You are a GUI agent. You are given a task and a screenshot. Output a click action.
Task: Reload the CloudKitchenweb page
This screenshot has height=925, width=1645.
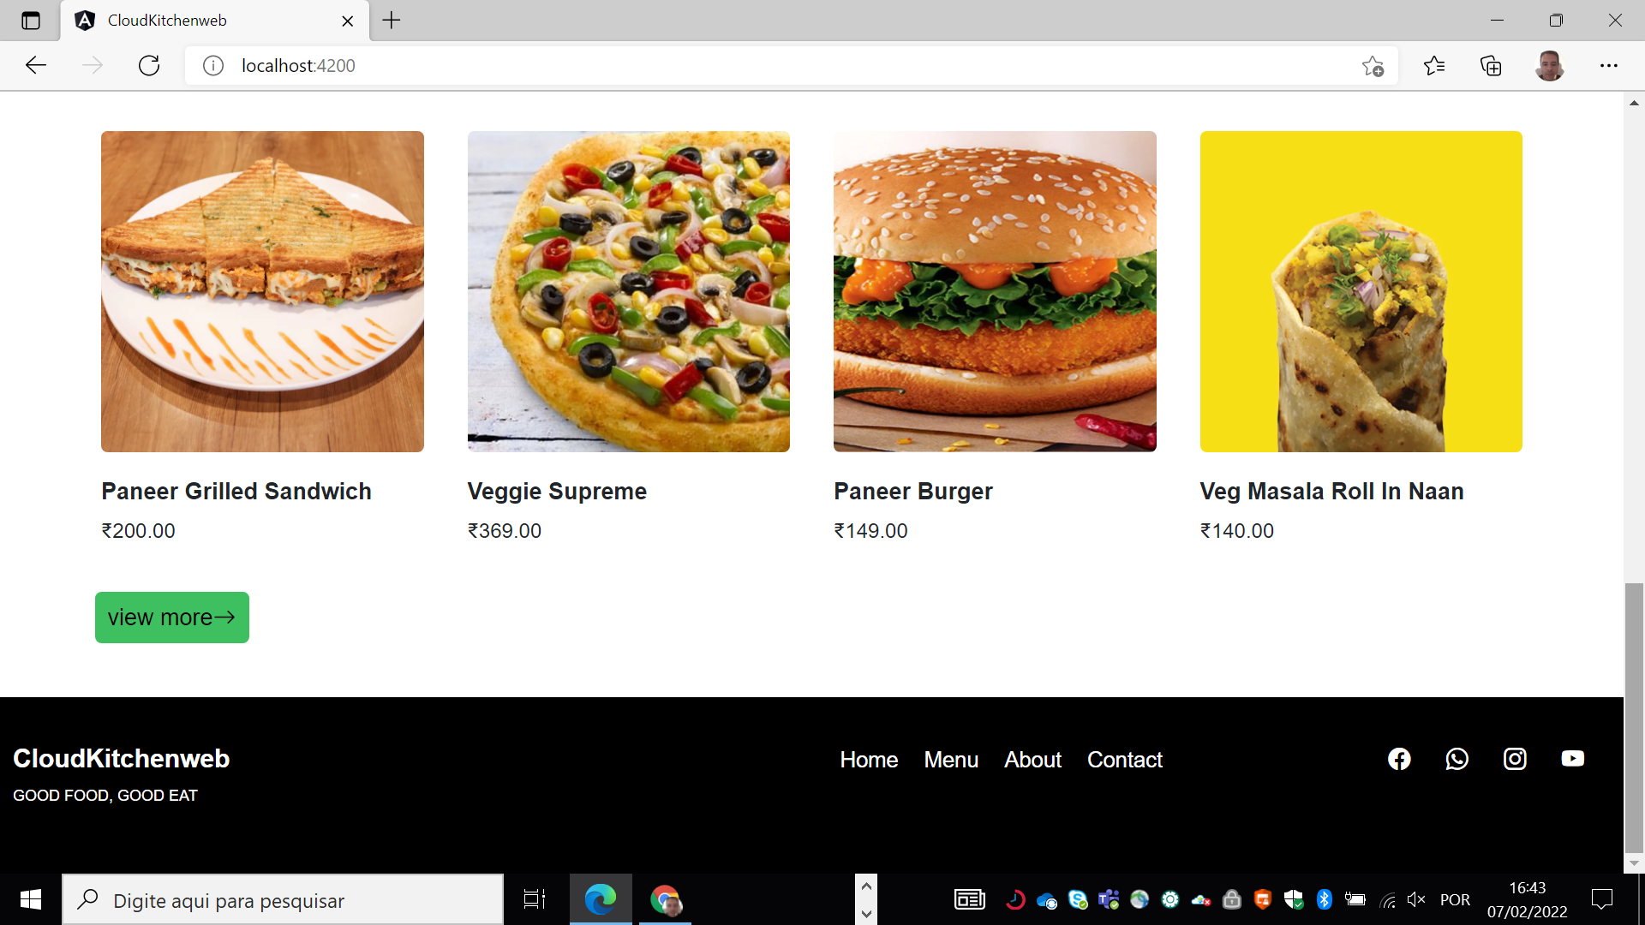coord(149,65)
